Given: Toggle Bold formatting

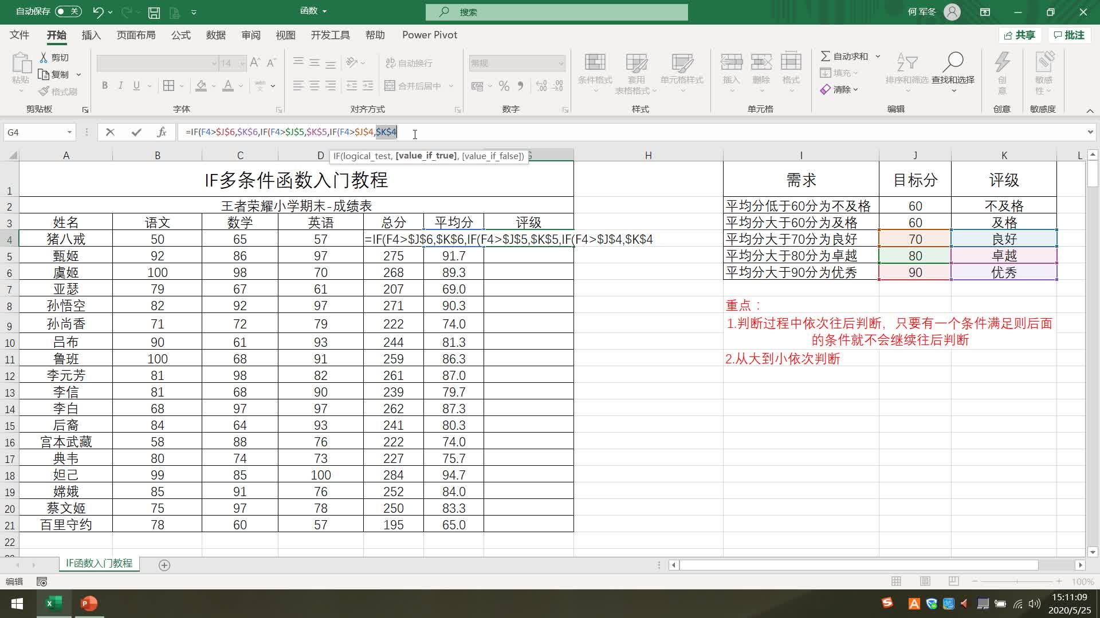Looking at the screenshot, I should [105, 86].
